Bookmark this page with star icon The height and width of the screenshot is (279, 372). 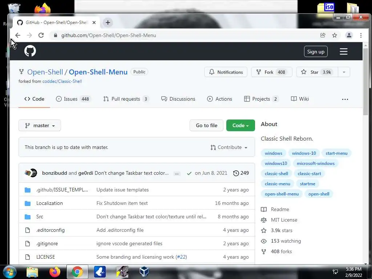tap(335, 35)
